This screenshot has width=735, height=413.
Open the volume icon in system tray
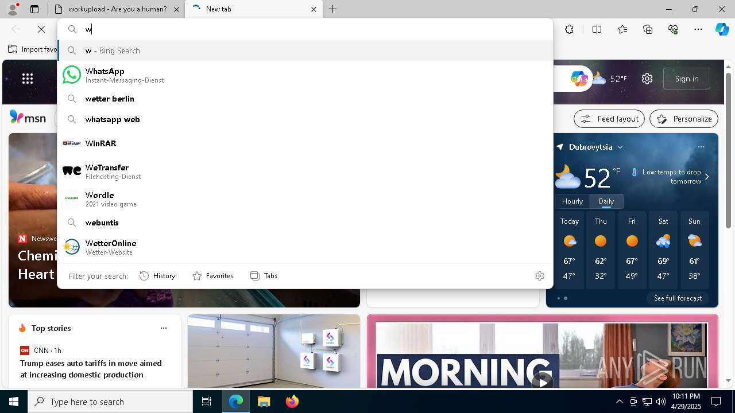tap(661, 402)
